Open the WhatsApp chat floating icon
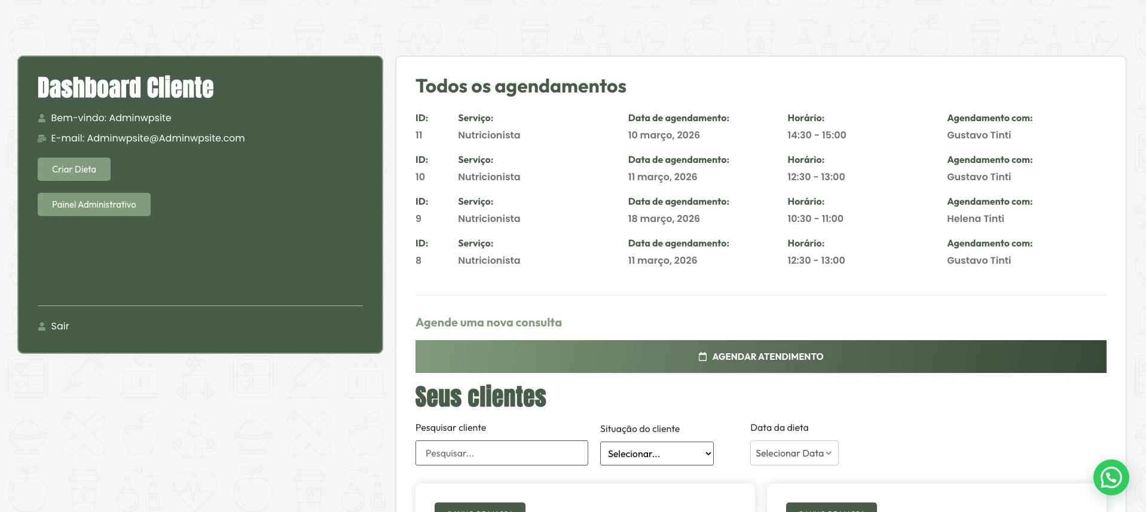 pos(1111,477)
